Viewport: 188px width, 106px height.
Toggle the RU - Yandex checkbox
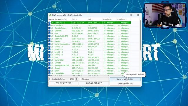(49, 41)
